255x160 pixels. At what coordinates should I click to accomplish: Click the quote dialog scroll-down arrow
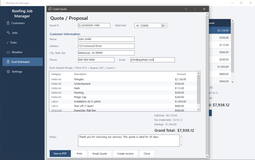coord(207,156)
